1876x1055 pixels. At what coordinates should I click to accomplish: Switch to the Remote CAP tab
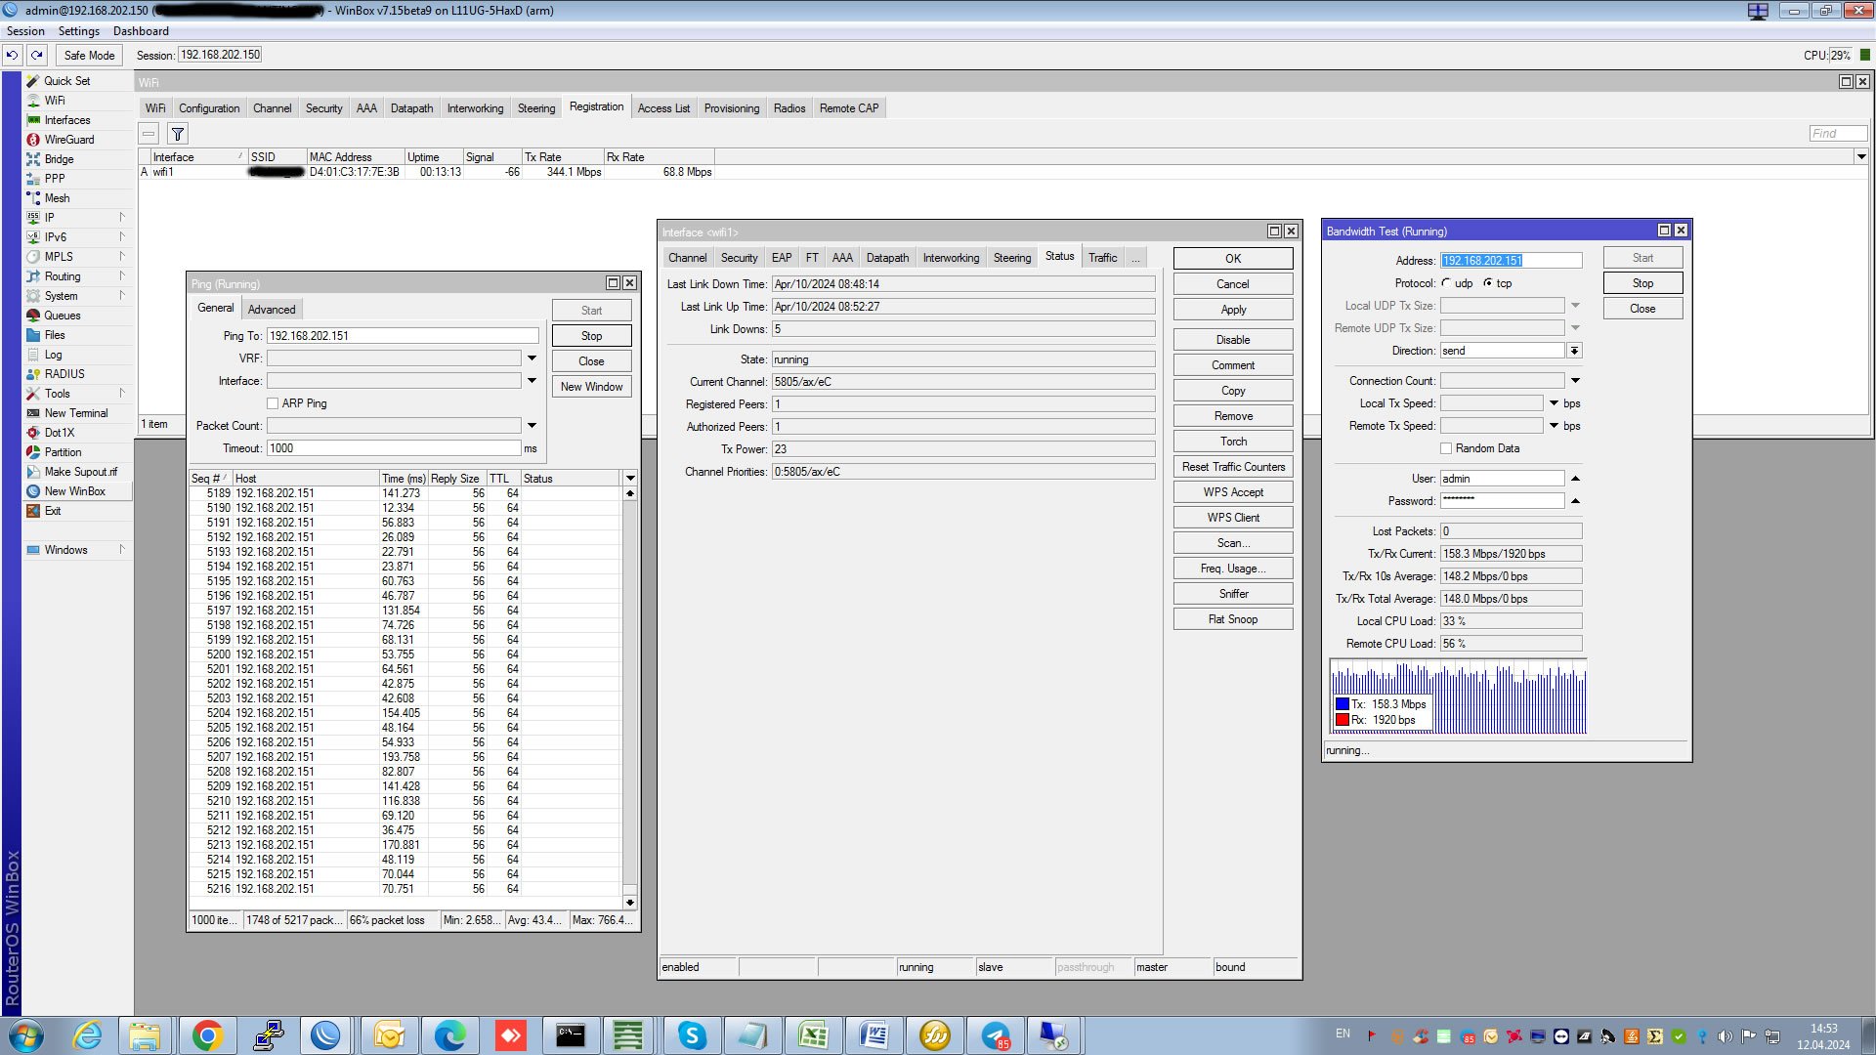849,108
